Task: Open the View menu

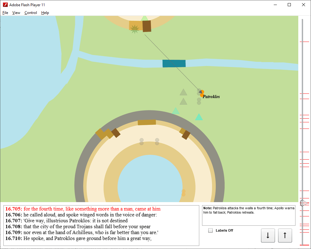Action: pos(16,13)
